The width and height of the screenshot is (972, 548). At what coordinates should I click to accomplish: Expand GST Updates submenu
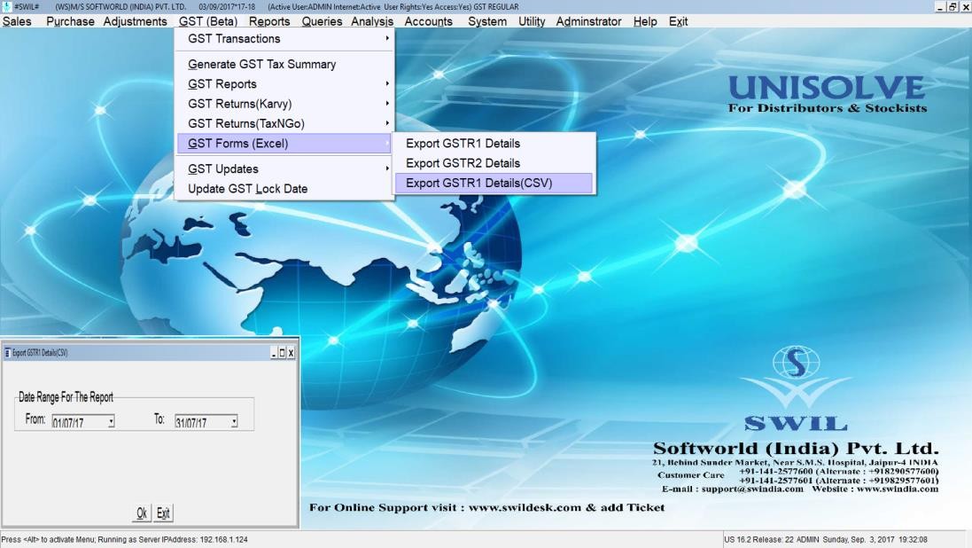tap(284, 168)
